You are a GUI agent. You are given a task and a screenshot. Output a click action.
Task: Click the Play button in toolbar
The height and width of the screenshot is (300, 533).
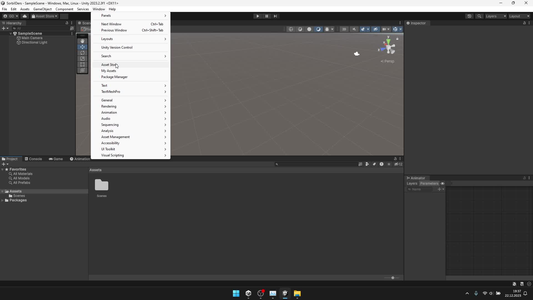[258, 16]
